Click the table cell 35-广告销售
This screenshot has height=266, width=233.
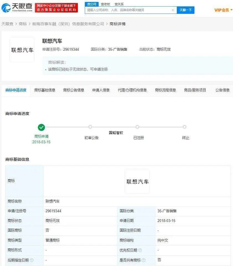point(167,211)
